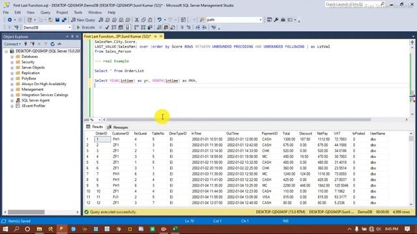The height and width of the screenshot is (234, 417).
Task: Open the Connect dropdown in Object Explorer
Action: coord(12,44)
